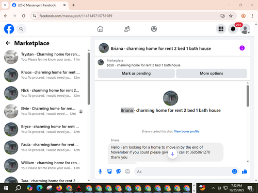
Task: Go back in browser history
Action: [x=6, y=16]
